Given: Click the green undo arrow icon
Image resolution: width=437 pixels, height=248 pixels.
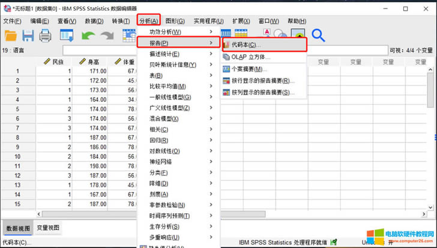Looking at the screenshot, I should pos(88,36).
